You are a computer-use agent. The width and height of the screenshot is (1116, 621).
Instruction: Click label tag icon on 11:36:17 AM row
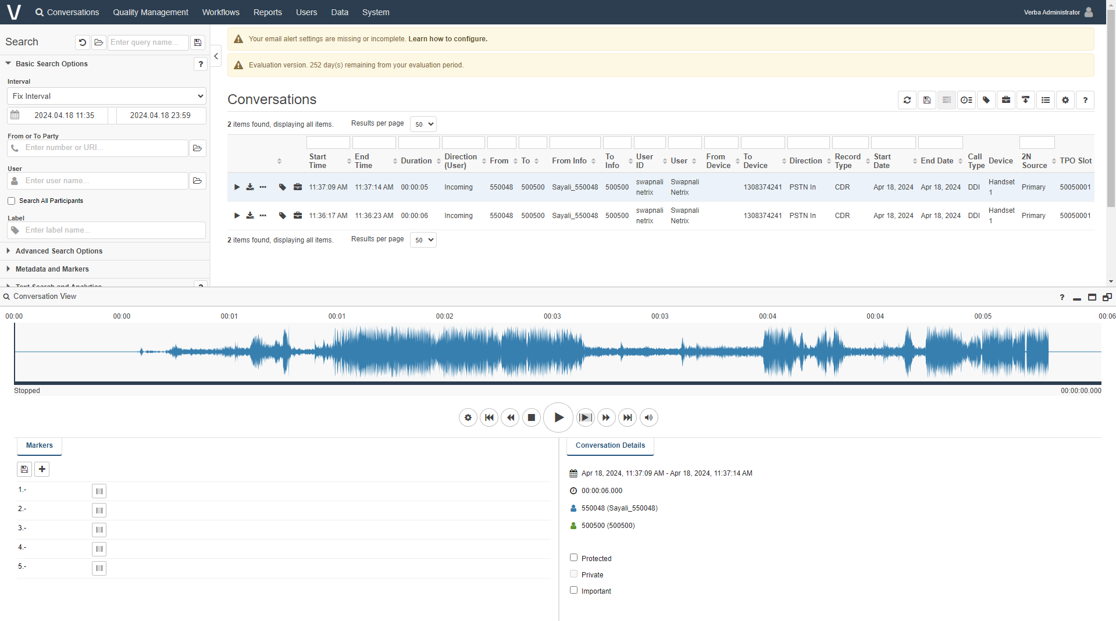point(283,216)
